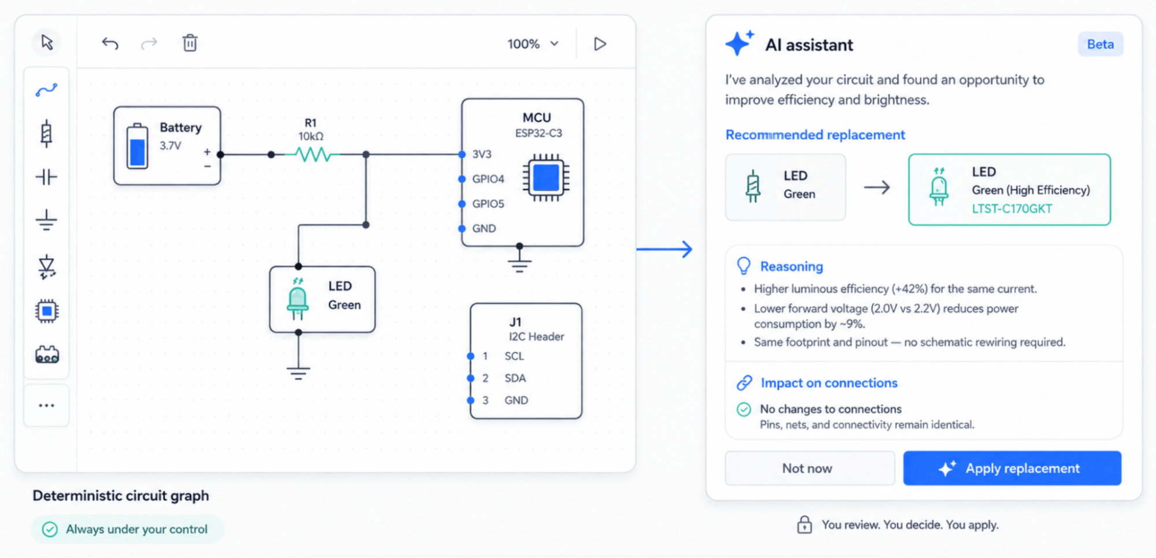1156x558 pixels.
Task: Select the current LED Green card
Action: tap(785, 187)
